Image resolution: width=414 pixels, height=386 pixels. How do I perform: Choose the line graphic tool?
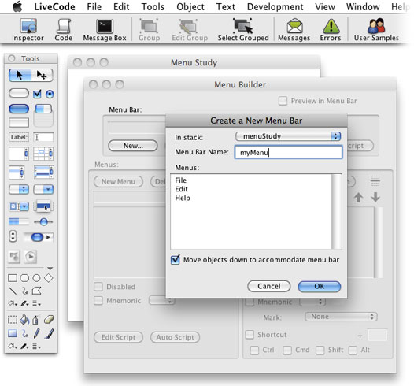pyautogui.click(x=13, y=291)
